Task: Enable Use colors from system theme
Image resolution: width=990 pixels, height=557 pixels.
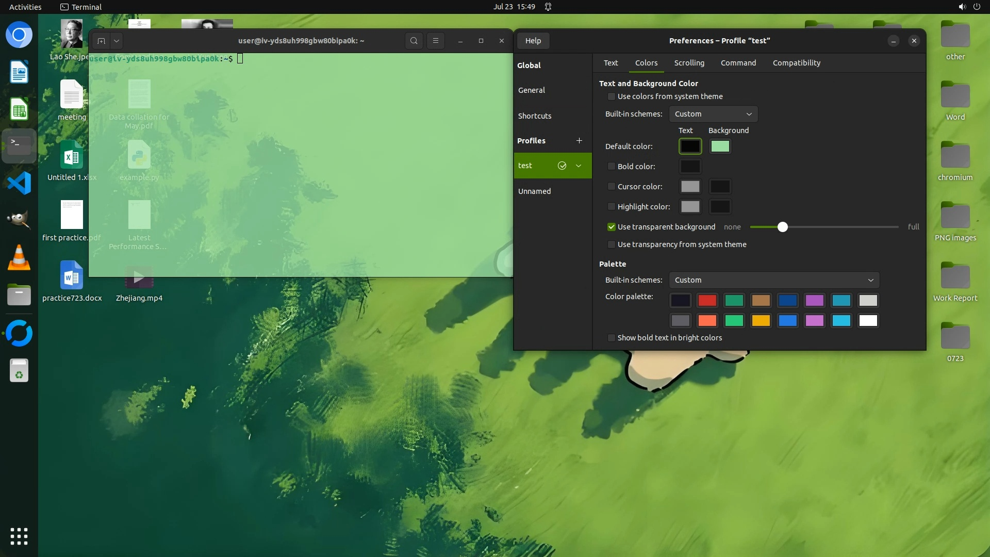Action: [x=612, y=96]
